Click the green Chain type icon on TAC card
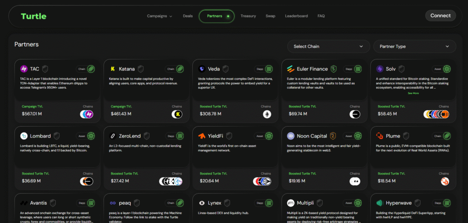Screen dimensions: 468x223 click(x=91, y=69)
